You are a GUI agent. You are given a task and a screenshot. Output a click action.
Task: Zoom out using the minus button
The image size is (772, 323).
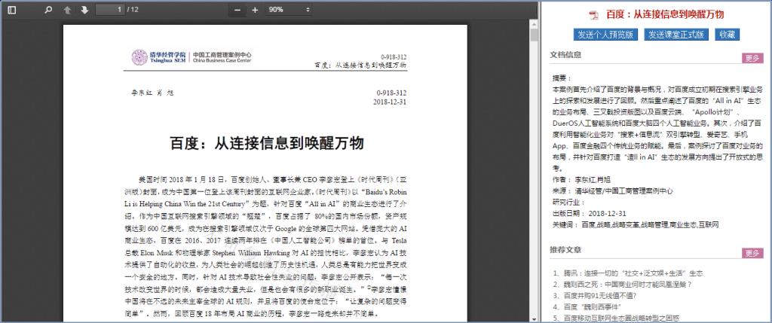tap(238, 10)
